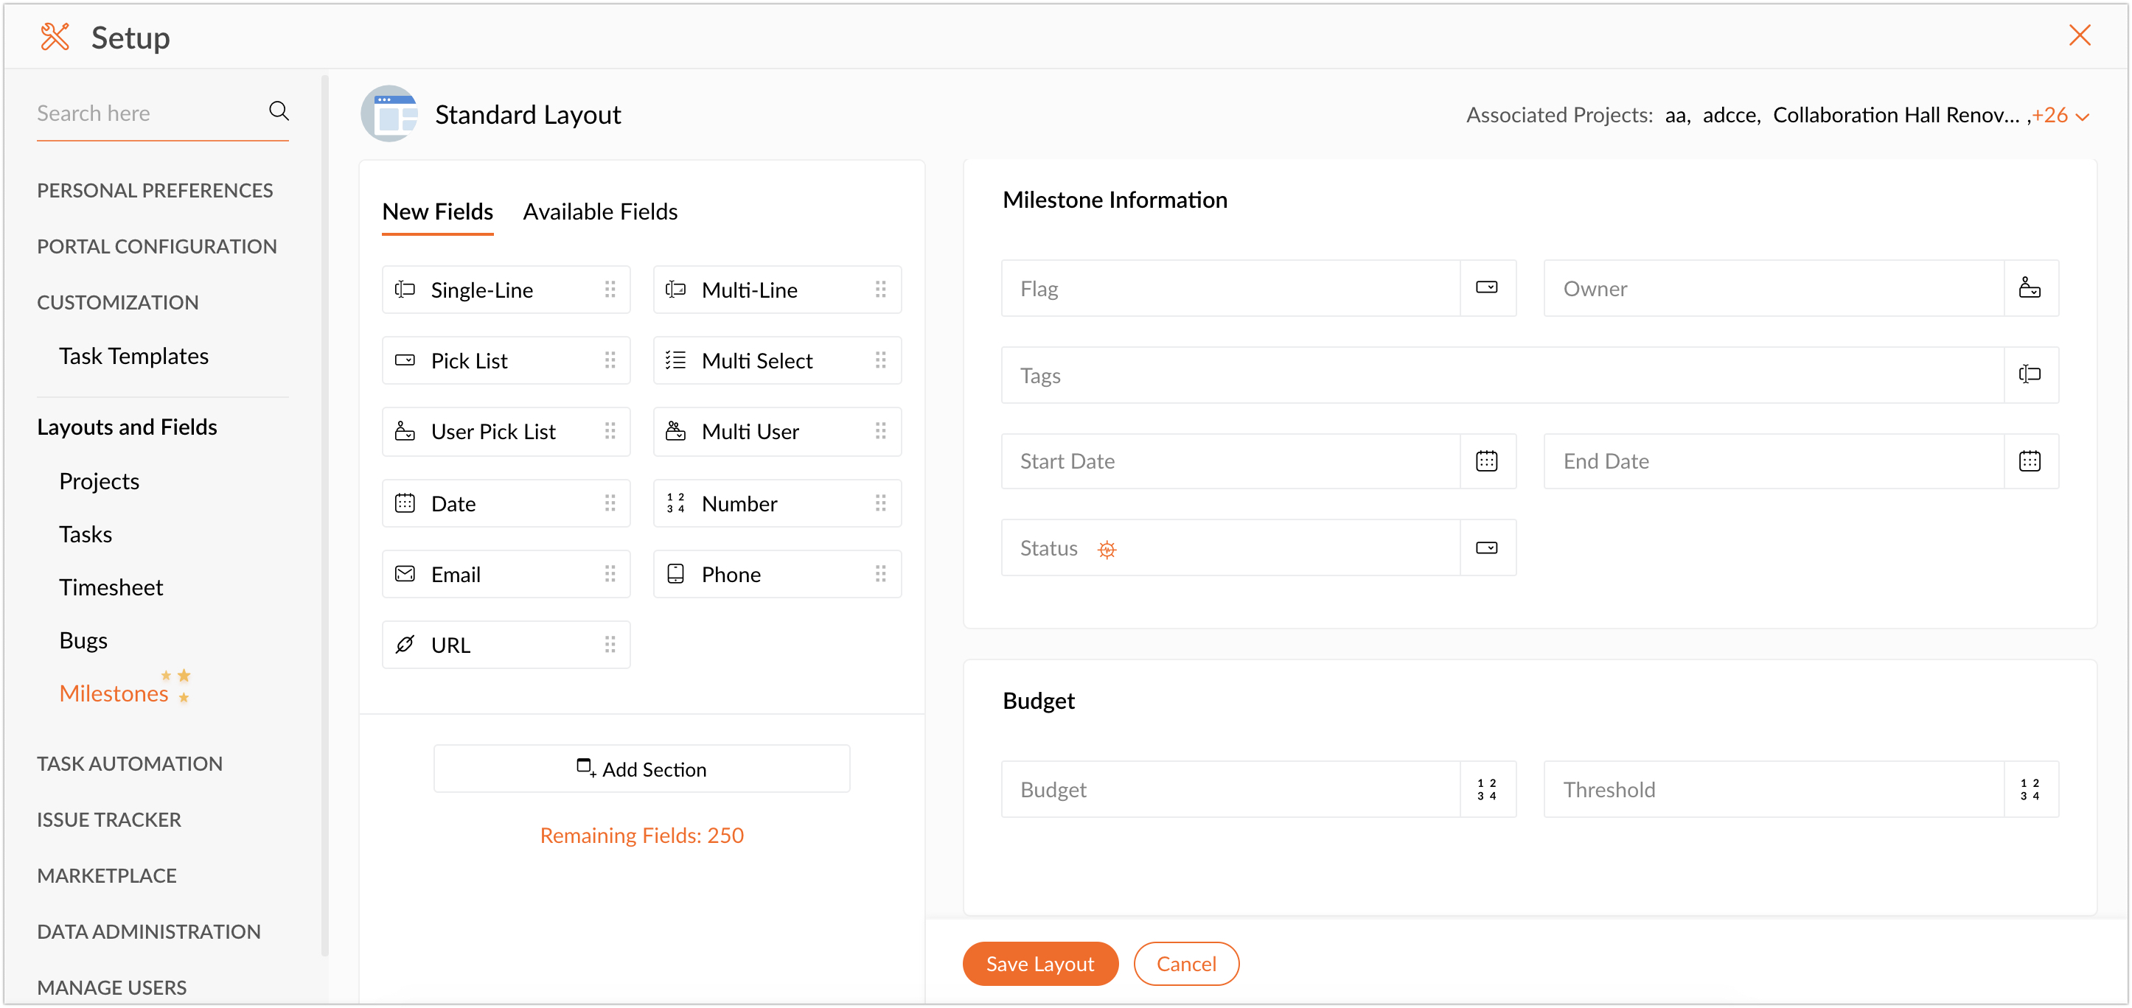Open the Flag pick list dropdown icon
The height and width of the screenshot is (1008, 2132).
pyautogui.click(x=1486, y=288)
